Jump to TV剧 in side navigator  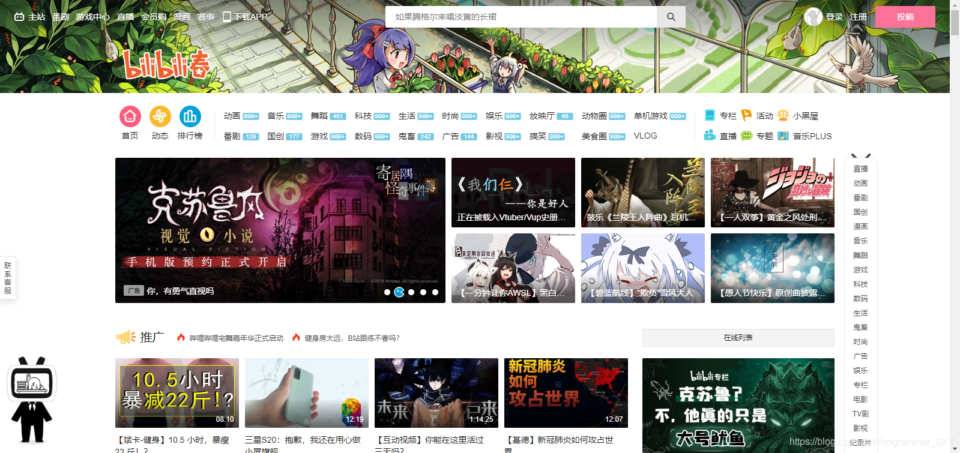click(x=860, y=414)
